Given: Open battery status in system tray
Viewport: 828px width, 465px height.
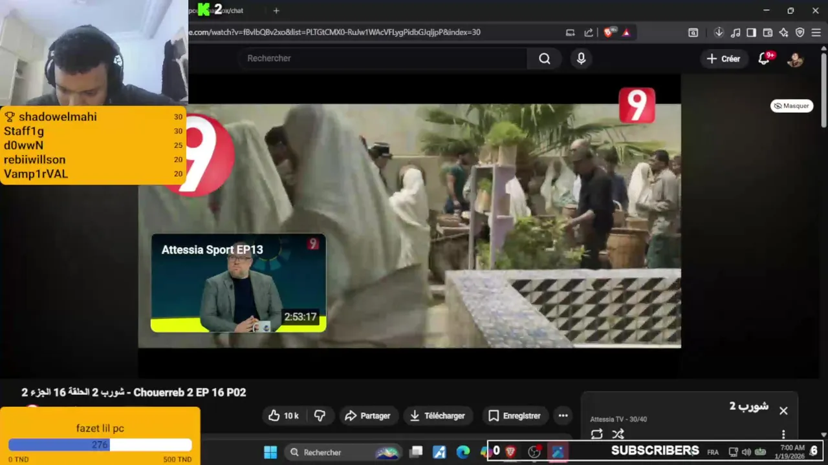Looking at the screenshot, I should (761, 452).
